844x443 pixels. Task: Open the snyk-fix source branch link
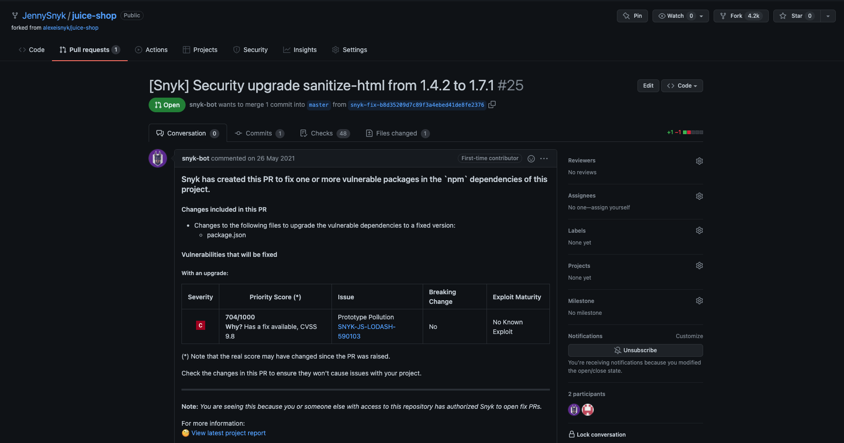[417, 105]
